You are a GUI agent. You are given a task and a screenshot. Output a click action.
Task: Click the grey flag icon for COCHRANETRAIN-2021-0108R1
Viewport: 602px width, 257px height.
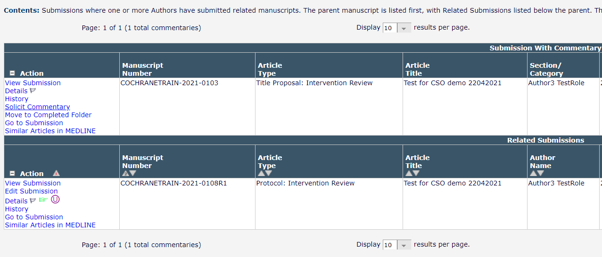coord(33,201)
